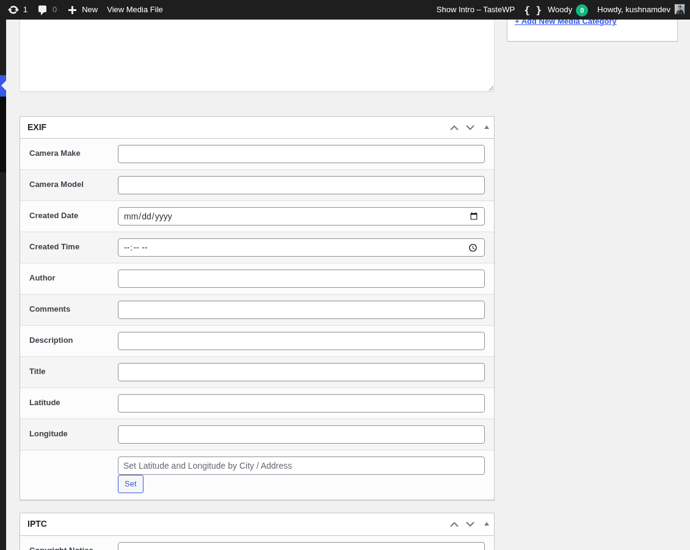
Task: Open the clock picker on Created Time
Action: coord(473,248)
